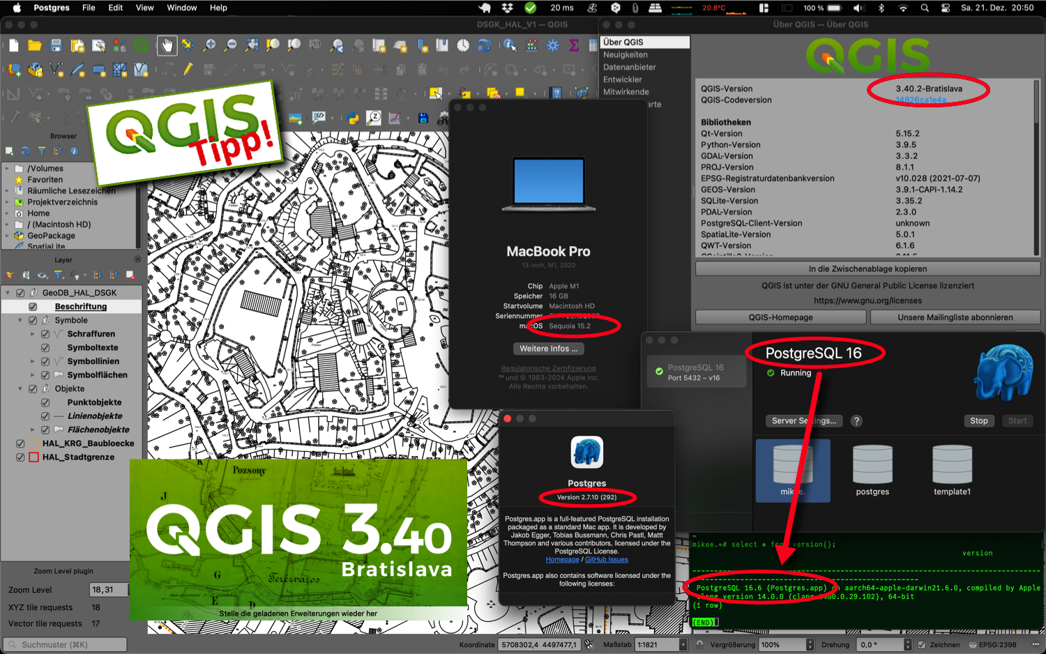This screenshot has height=654, width=1046.
Task: Expand the Schraffuren tree item
Action: pyautogui.click(x=32, y=333)
